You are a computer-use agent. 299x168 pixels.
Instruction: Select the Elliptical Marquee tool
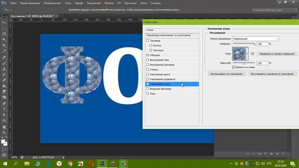click(x=4, y=28)
